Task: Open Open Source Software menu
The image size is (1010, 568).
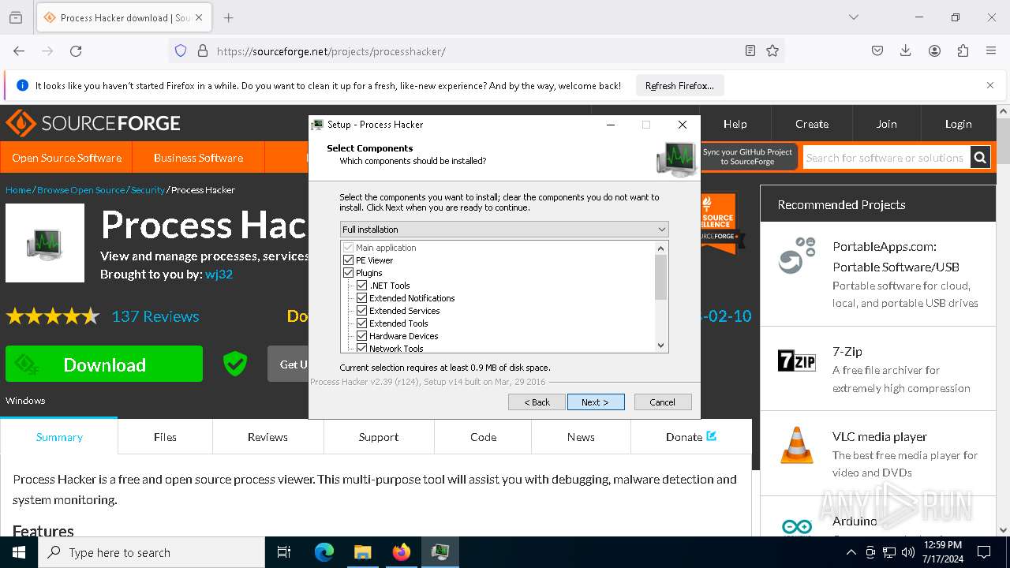Action: pos(66,158)
